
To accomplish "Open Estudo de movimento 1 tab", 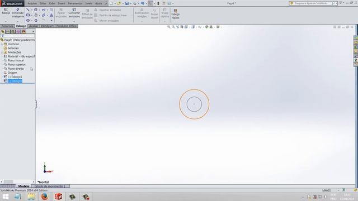I will click(50, 186).
